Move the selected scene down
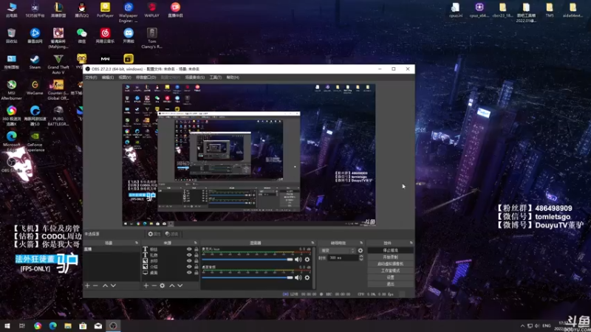 pyautogui.click(x=113, y=286)
